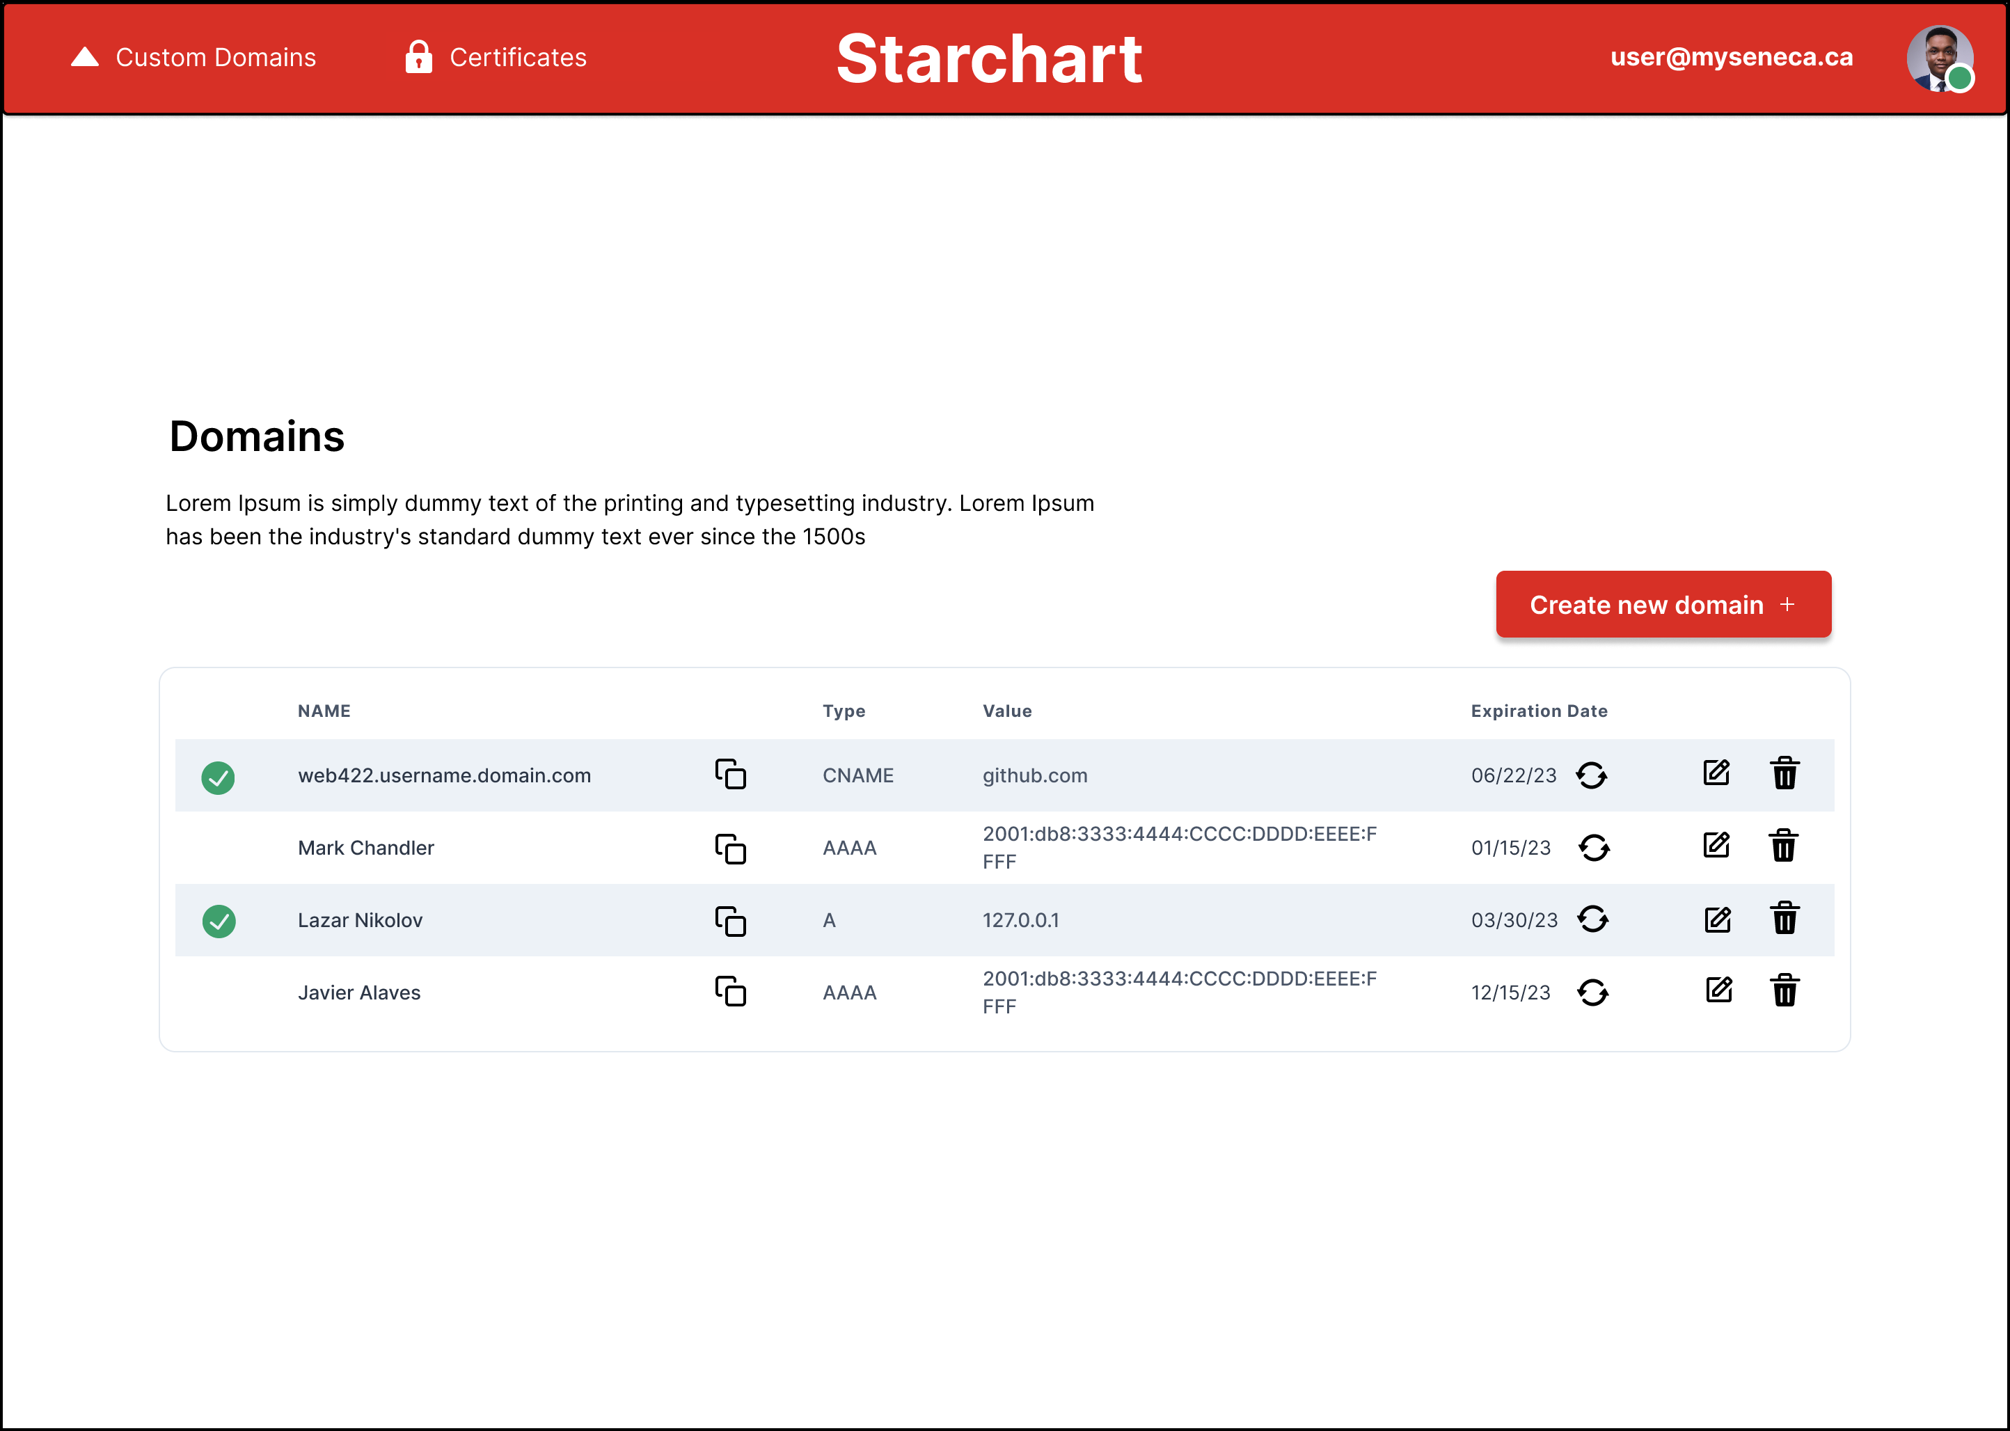Refresh the 12/15/23 expiration for Javier Alaves
This screenshot has width=2010, height=1431.
[1592, 993]
